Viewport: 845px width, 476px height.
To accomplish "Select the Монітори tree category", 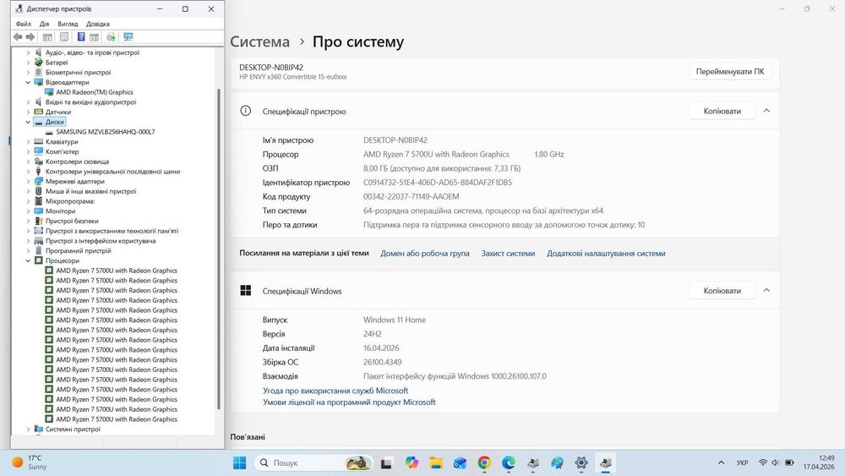I will click(x=60, y=211).
